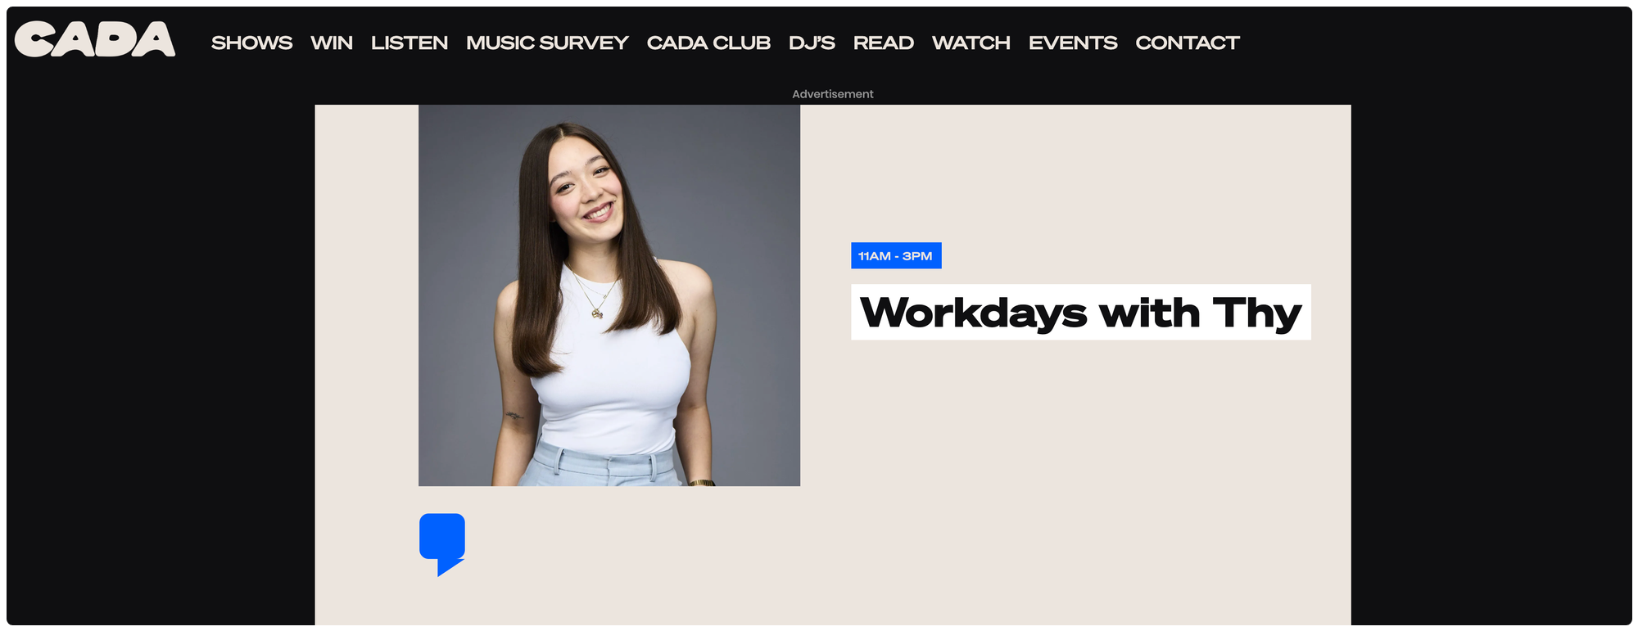The width and height of the screenshot is (1638, 631).
Task: Go to the LISTEN page
Action: 409,43
